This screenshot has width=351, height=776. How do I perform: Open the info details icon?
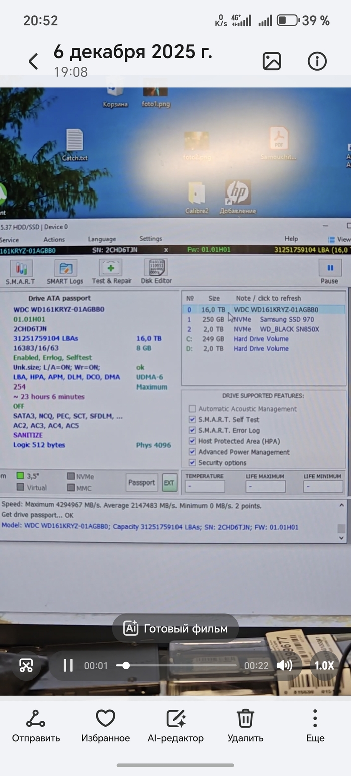click(317, 61)
